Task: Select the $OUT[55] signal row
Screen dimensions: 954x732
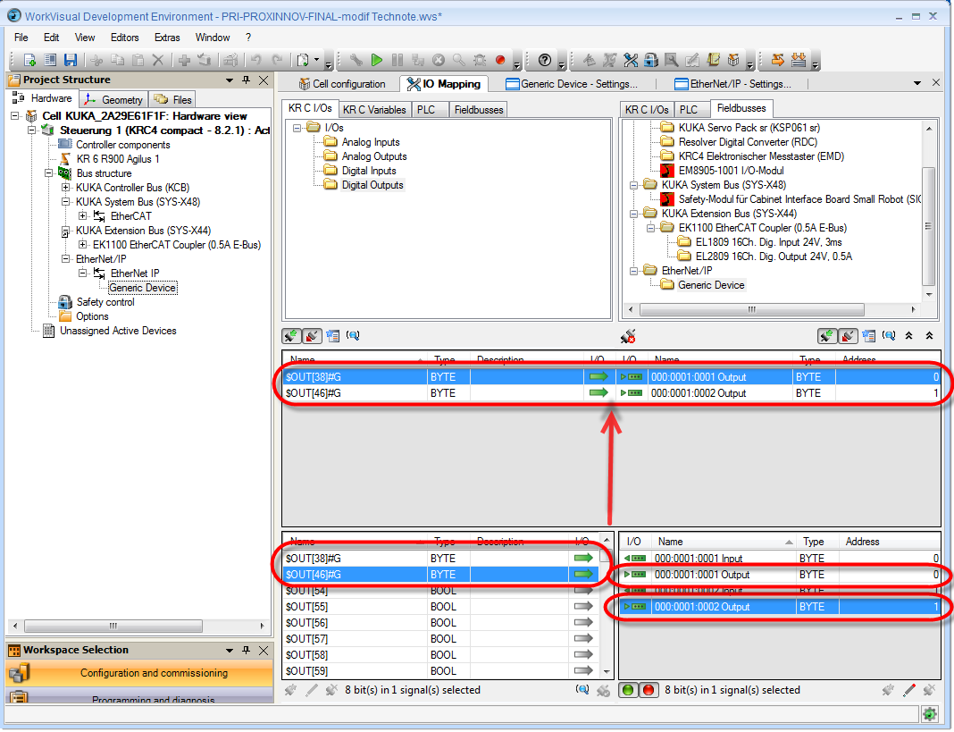Action: (x=439, y=607)
